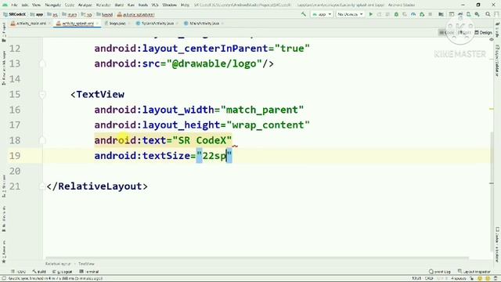Open the TODO tool window
Screen dimensions: 501x282
click(19, 272)
